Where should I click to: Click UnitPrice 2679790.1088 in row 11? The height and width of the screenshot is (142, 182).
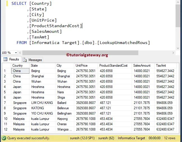(86, 124)
